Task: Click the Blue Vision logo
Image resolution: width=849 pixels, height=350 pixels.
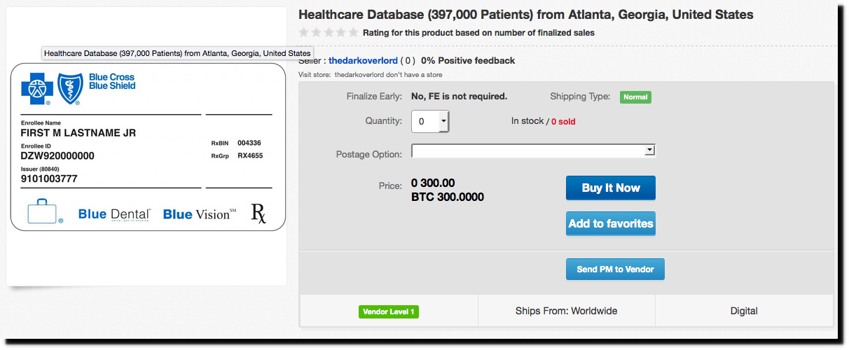Action: pos(200,214)
